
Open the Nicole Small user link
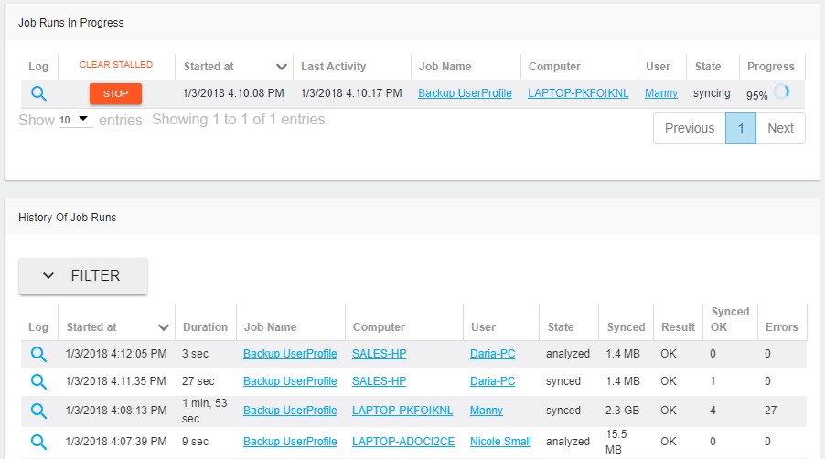[500, 442]
